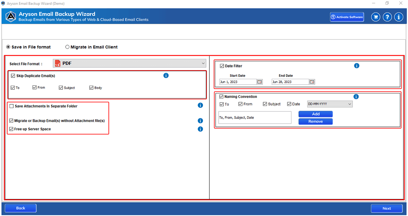
Task: Click the "End Date" label
Action: coord(286,75)
